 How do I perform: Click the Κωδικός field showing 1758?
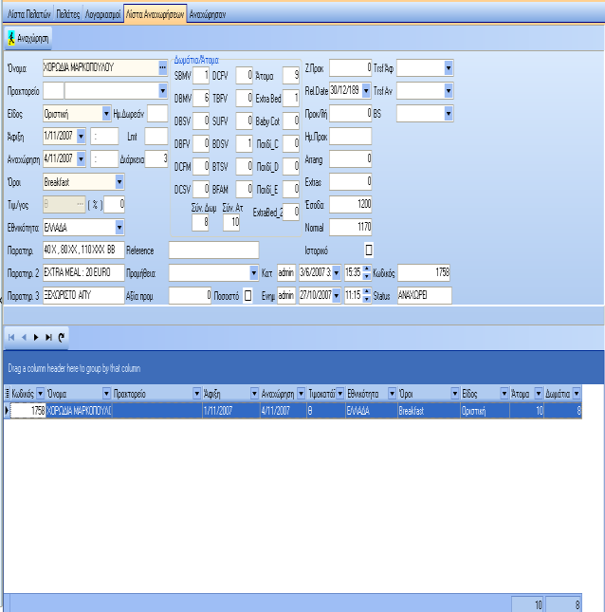tap(424, 273)
